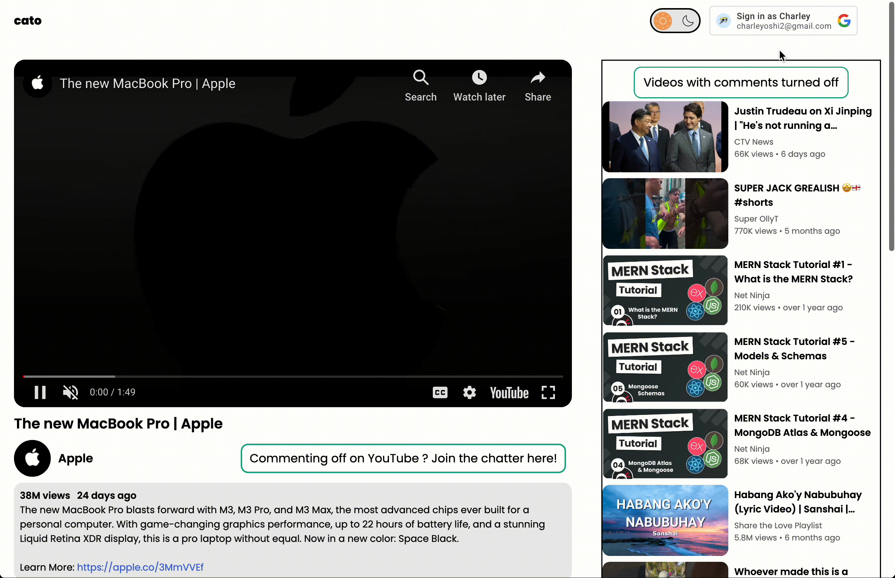This screenshot has width=895, height=578.
Task: Click the Share arrow icon
Action: click(538, 77)
